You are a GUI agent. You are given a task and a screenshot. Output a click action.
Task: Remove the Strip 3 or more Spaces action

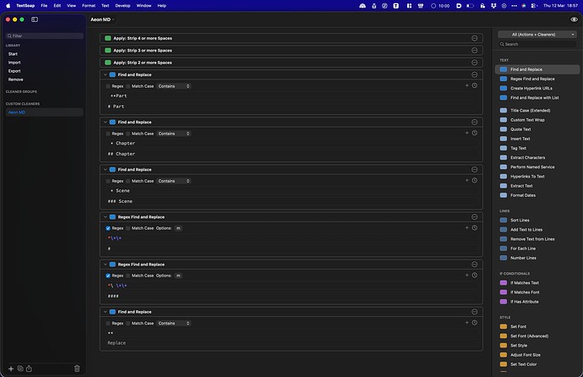(475, 51)
